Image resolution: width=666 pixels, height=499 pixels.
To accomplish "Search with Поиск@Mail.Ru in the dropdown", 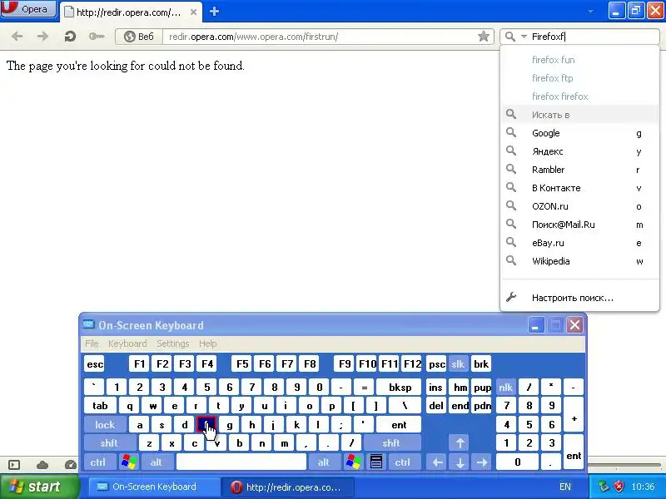I will coord(580,225).
